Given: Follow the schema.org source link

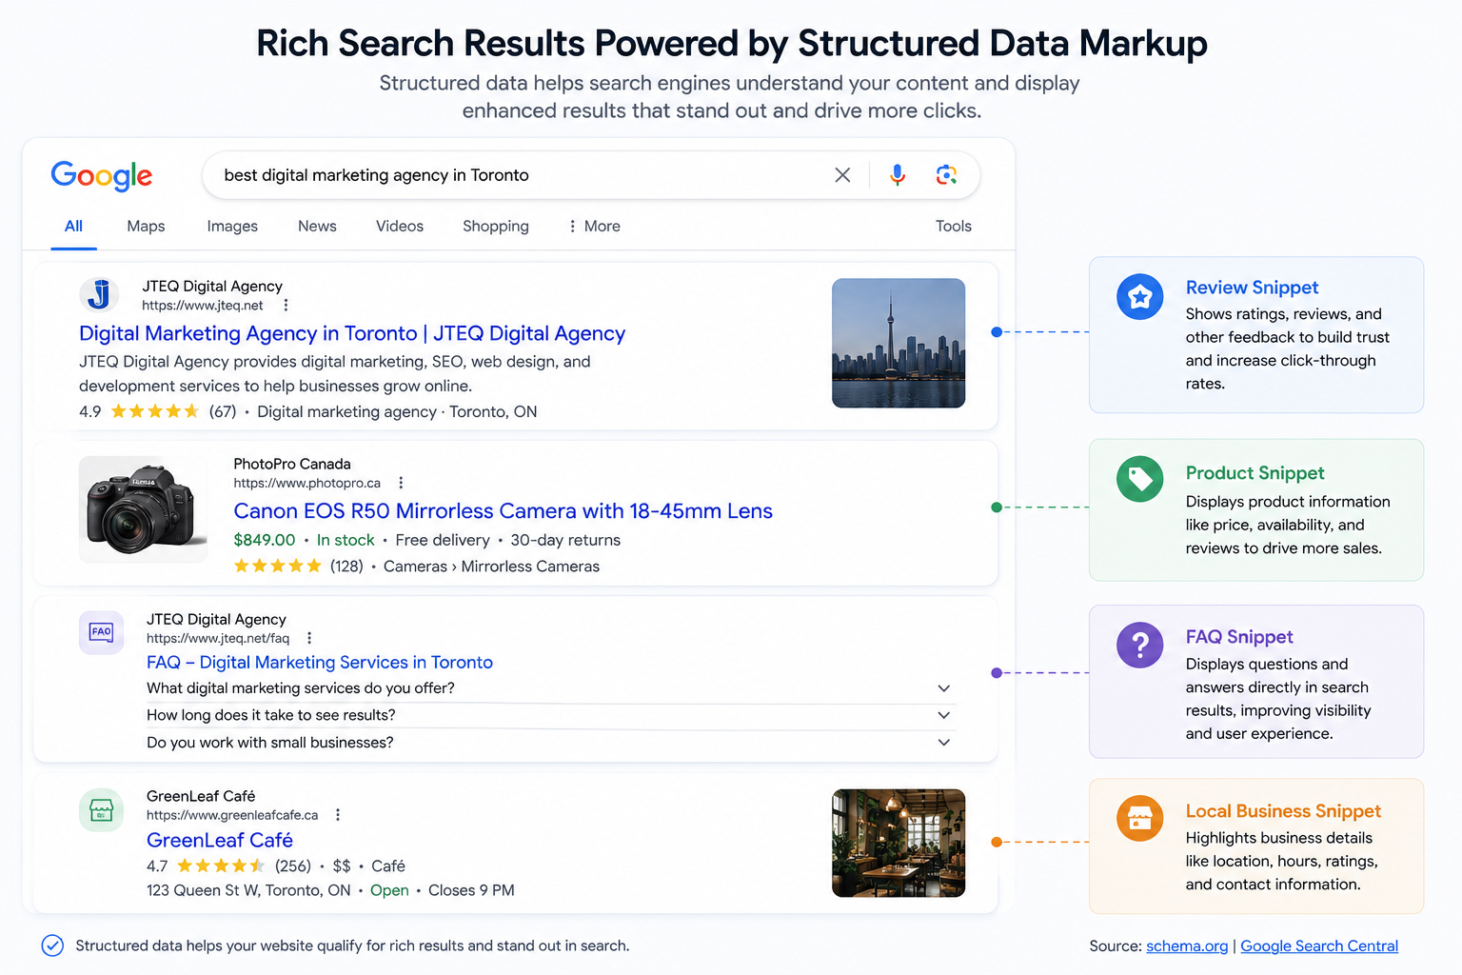Looking at the screenshot, I should 1187,945.
